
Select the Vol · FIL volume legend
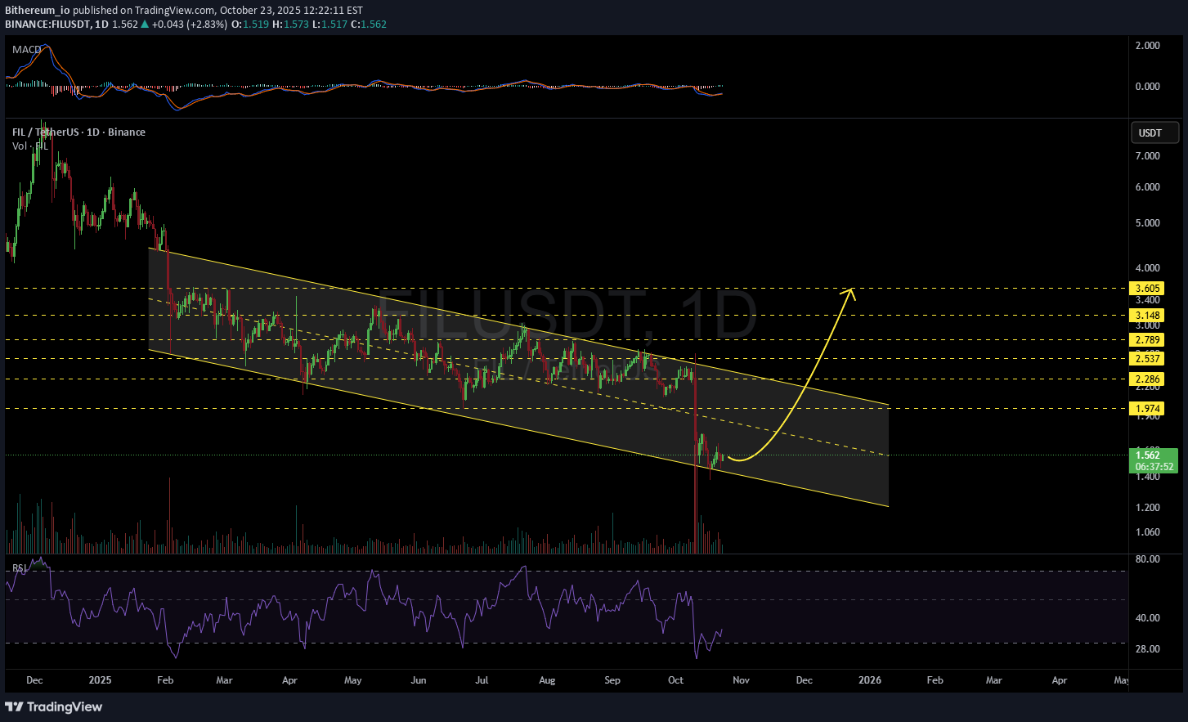pos(30,146)
